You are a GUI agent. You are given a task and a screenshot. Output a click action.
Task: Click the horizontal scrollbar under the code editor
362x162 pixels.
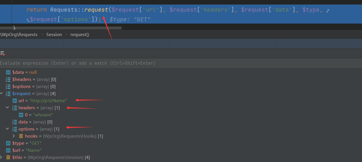click(x=61, y=28)
